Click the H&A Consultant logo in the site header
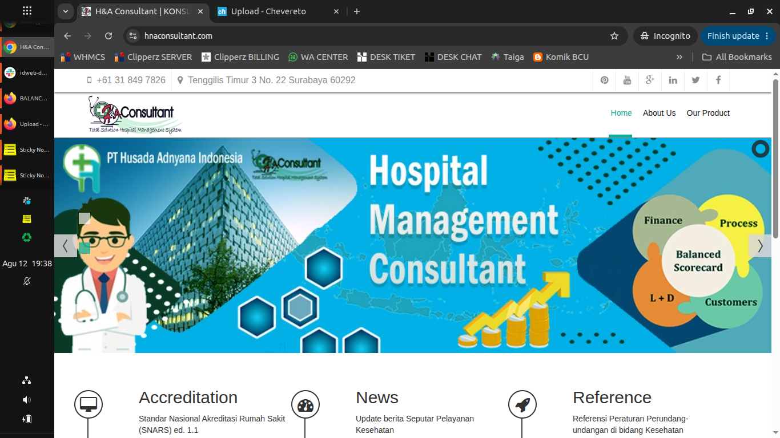This screenshot has width=780, height=438. (x=135, y=114)
